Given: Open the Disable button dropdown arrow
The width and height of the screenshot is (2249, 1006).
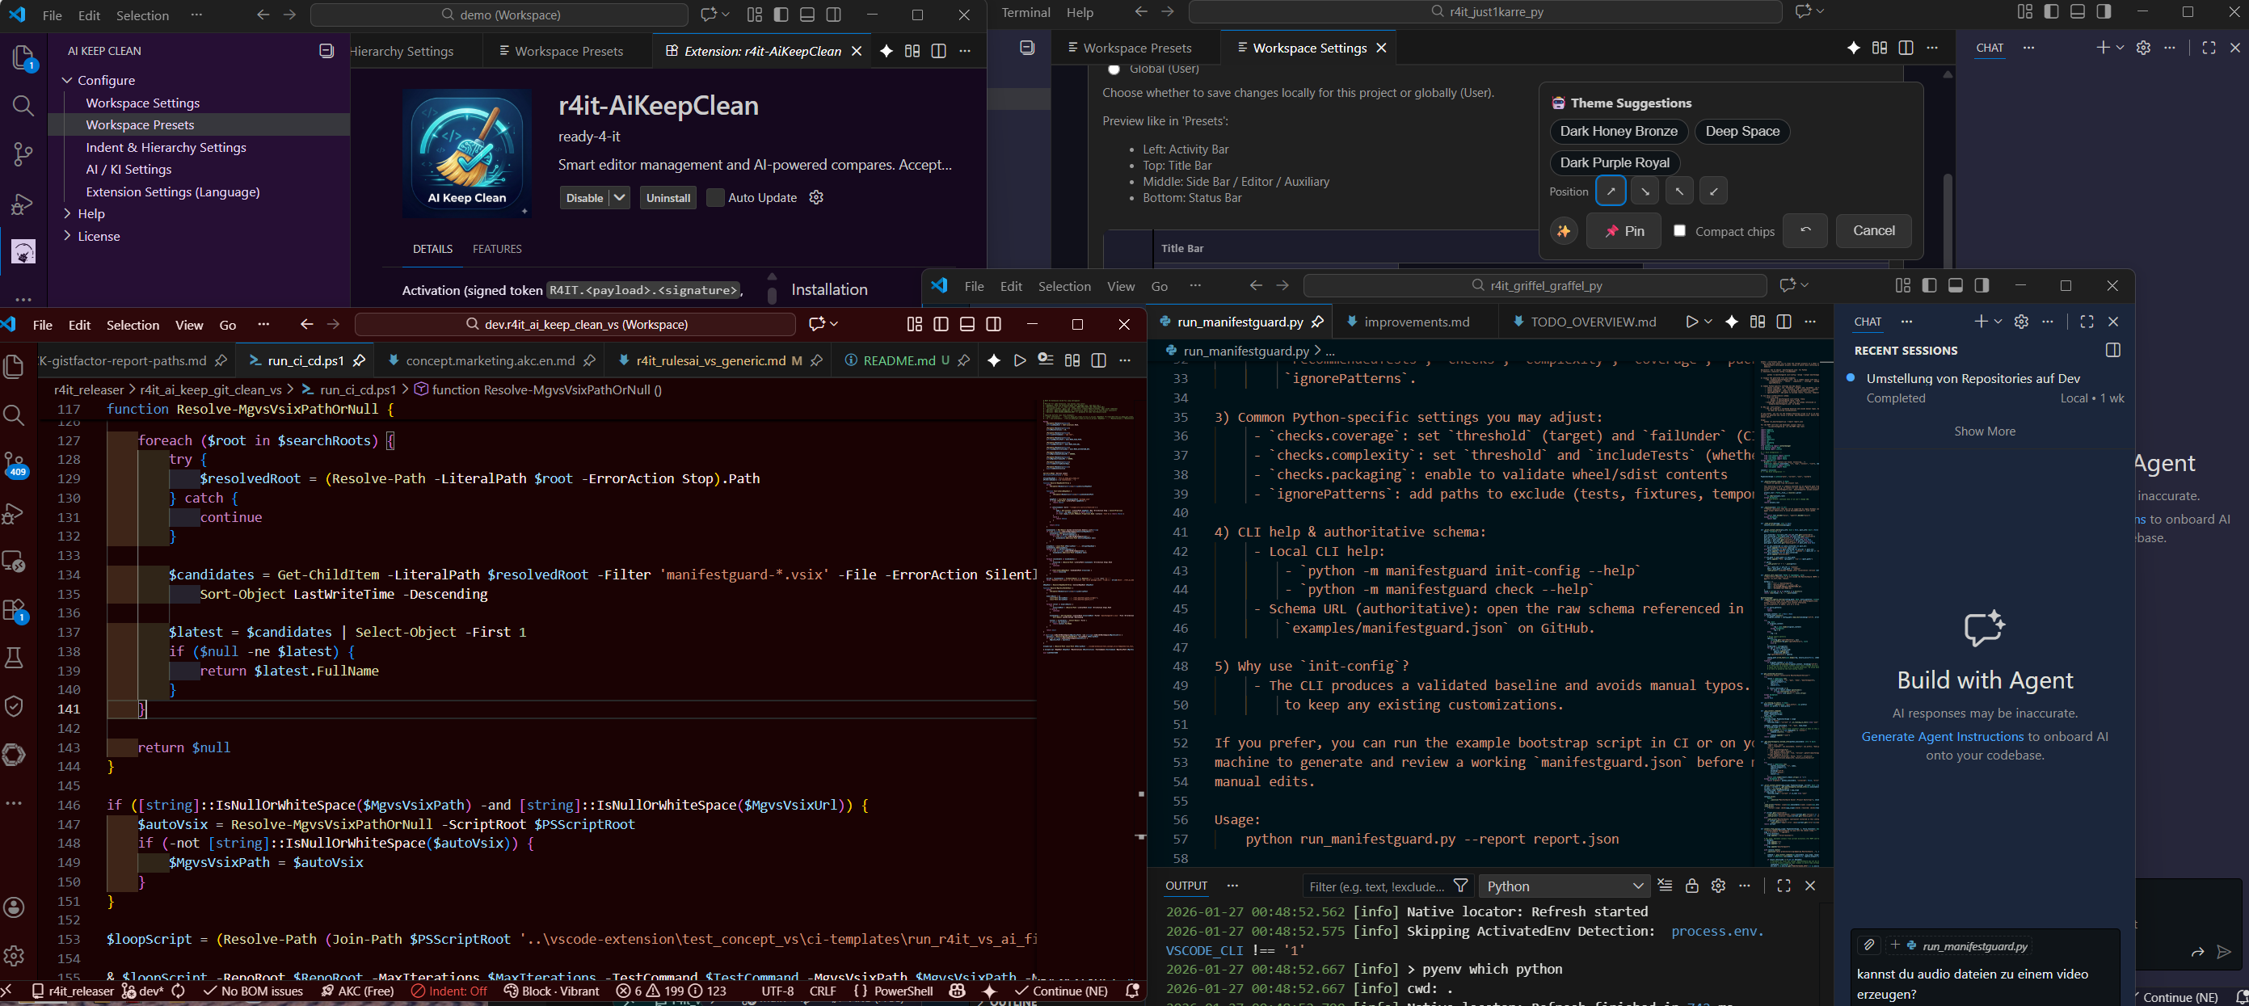Looking at the screenshot, I should pos(619,197).
